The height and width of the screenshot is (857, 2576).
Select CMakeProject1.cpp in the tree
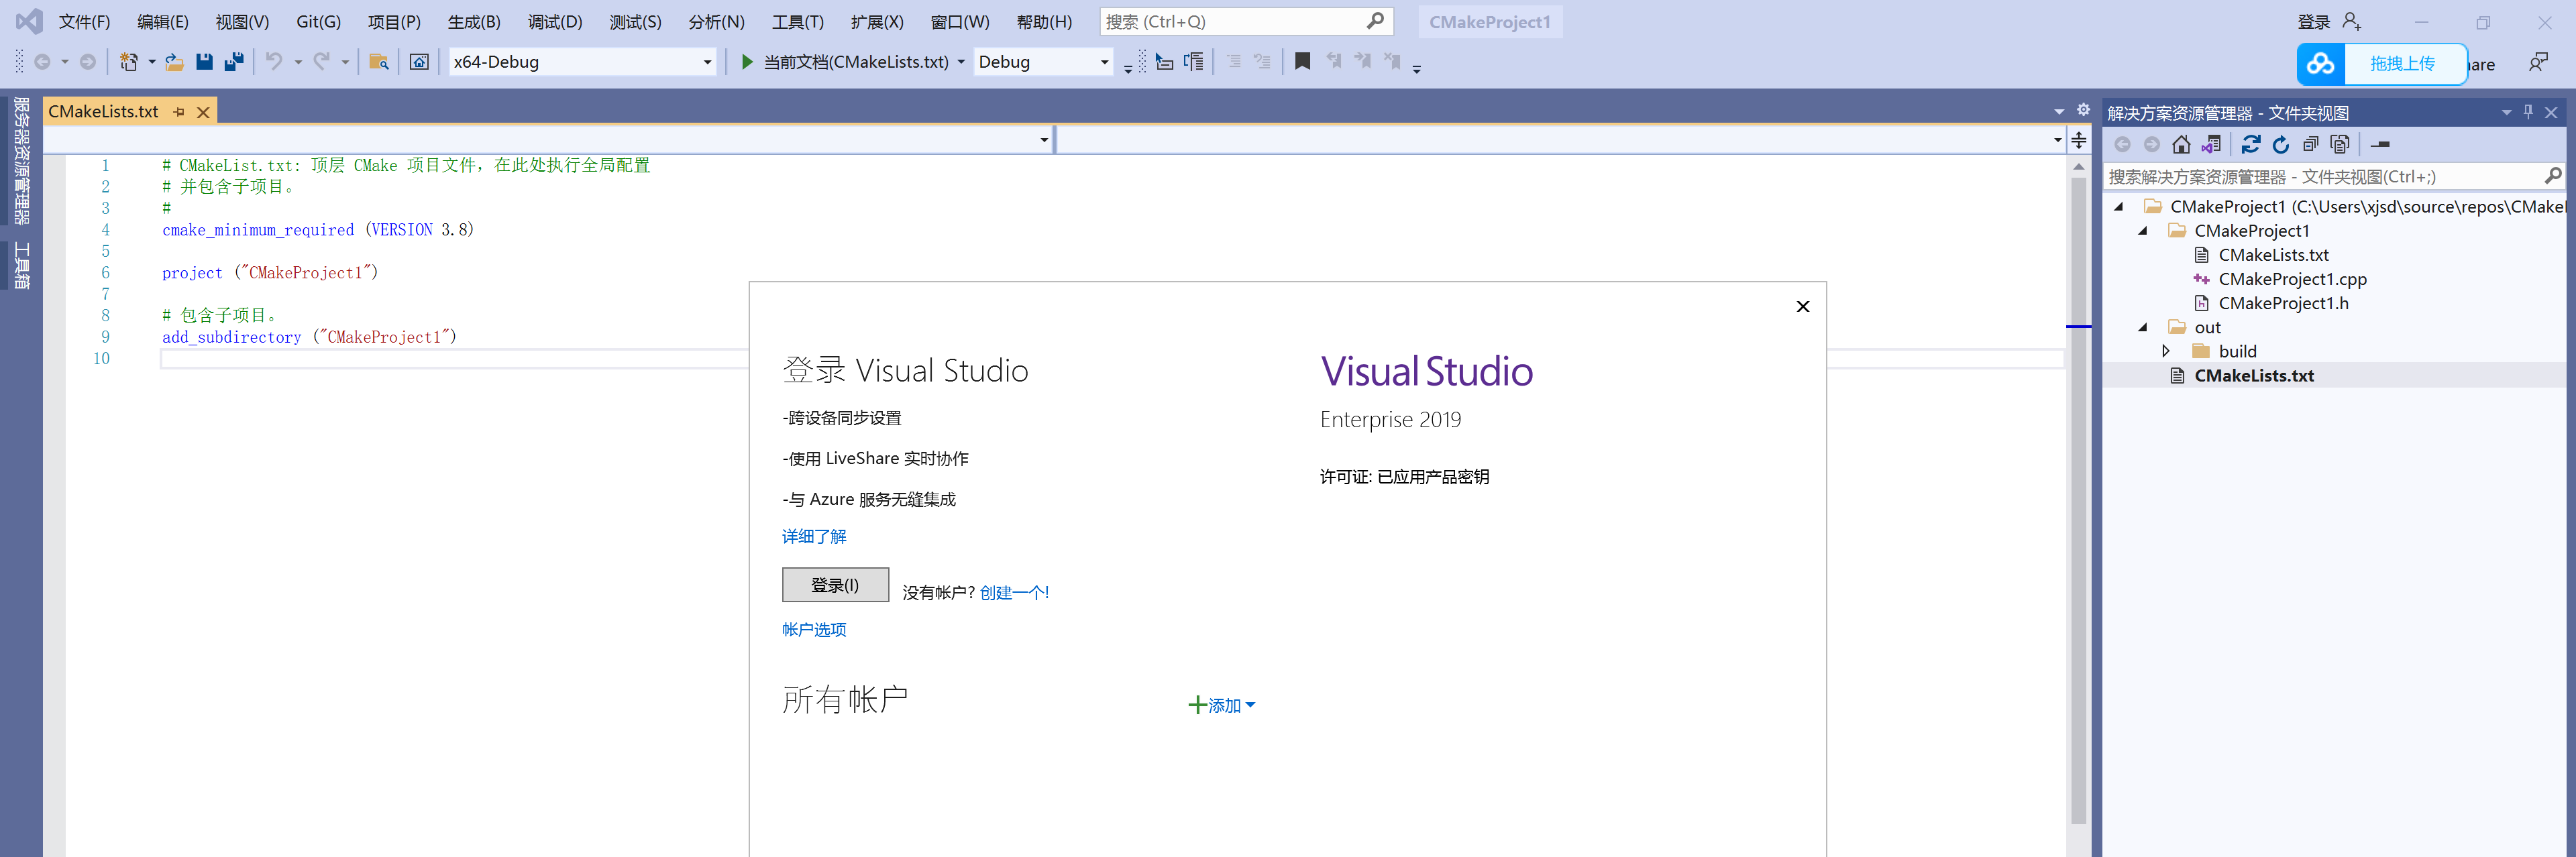click(2292, 279)
